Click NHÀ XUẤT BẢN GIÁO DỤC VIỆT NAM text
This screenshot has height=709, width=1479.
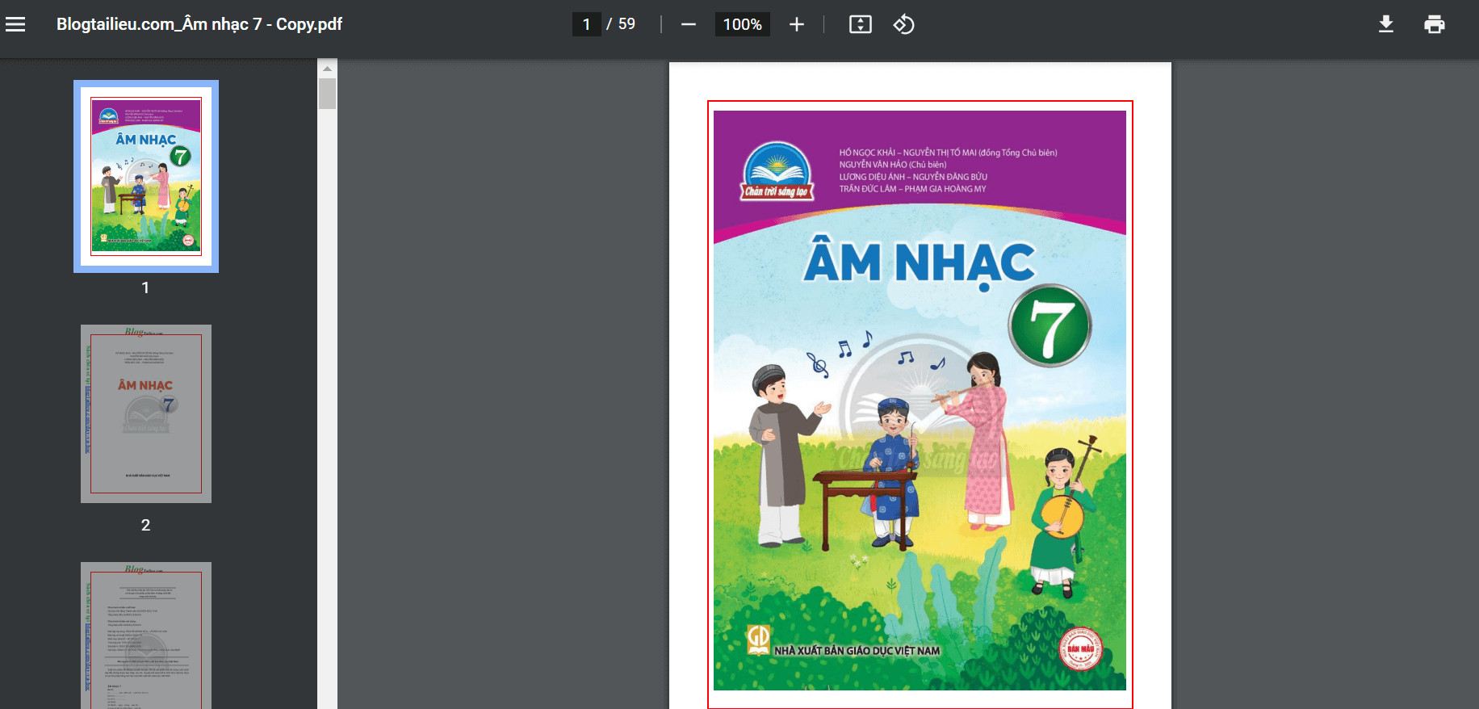coord(857,651)
